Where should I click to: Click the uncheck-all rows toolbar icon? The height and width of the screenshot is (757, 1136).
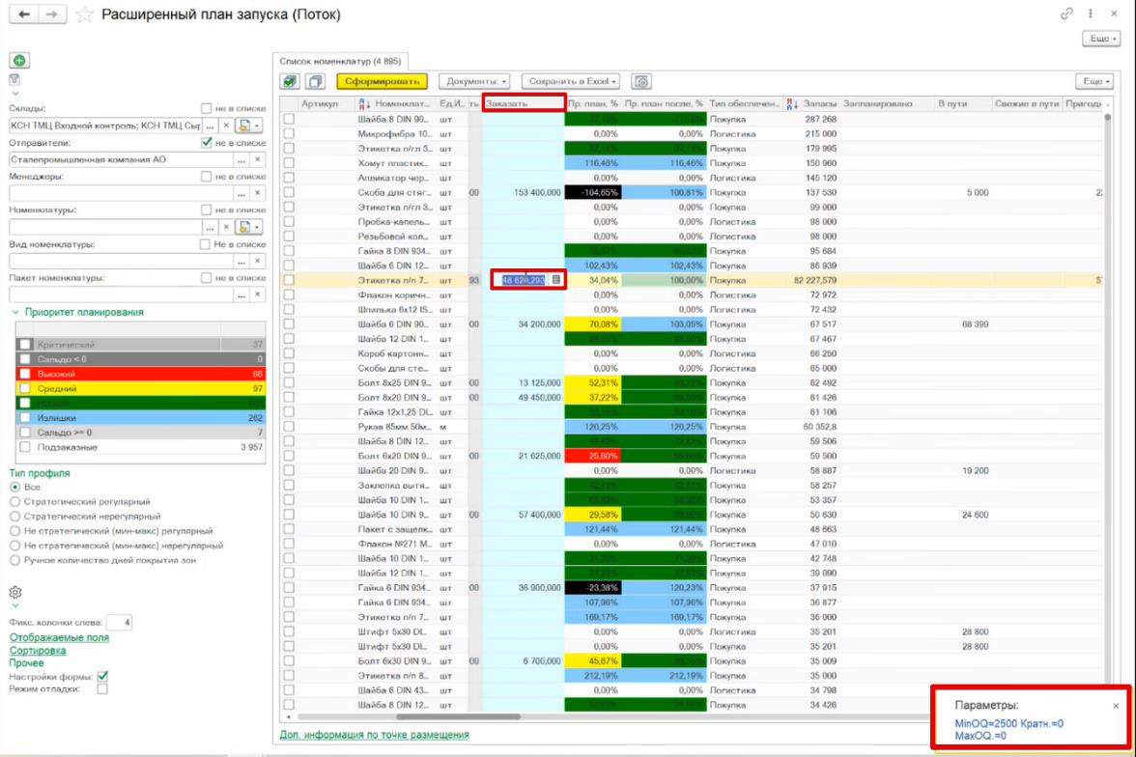pyautogui.click(x=315, y=81)
